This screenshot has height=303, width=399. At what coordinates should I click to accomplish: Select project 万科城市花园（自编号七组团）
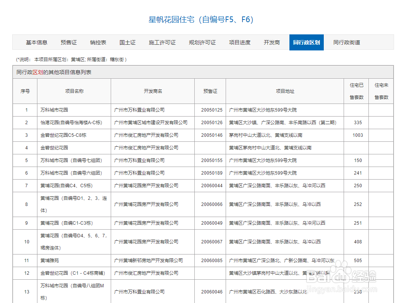pos(71,160)
